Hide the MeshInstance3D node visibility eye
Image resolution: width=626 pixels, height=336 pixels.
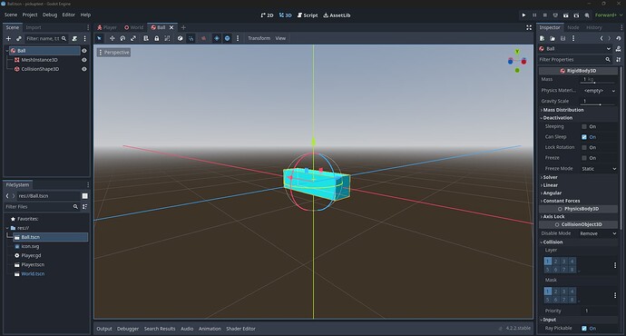click(83, 60)
